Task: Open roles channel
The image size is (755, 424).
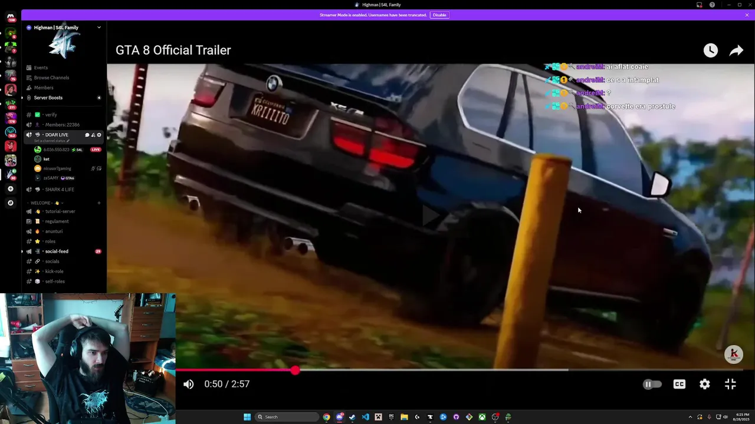Action: (x=64, y=241)
